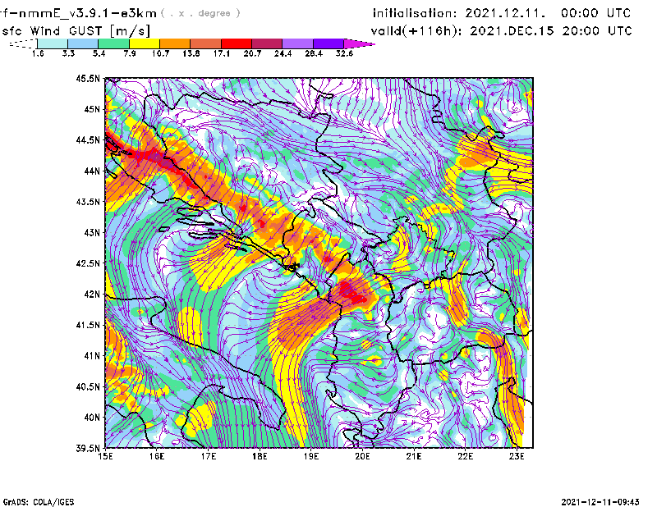657x507 pixels.
Task: Click the legend value 3.3
Action: point(68,53)
